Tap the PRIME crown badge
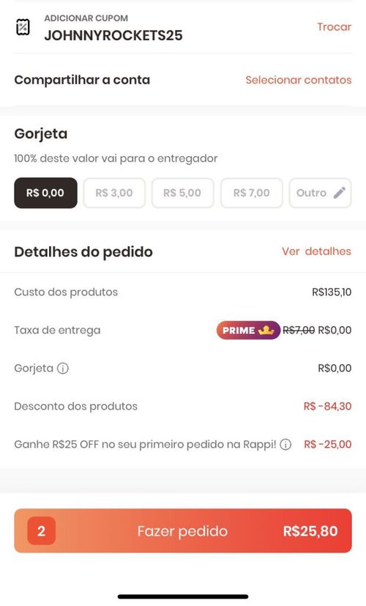366x606 pixels. pyautogui.click(x=248, y=330)
